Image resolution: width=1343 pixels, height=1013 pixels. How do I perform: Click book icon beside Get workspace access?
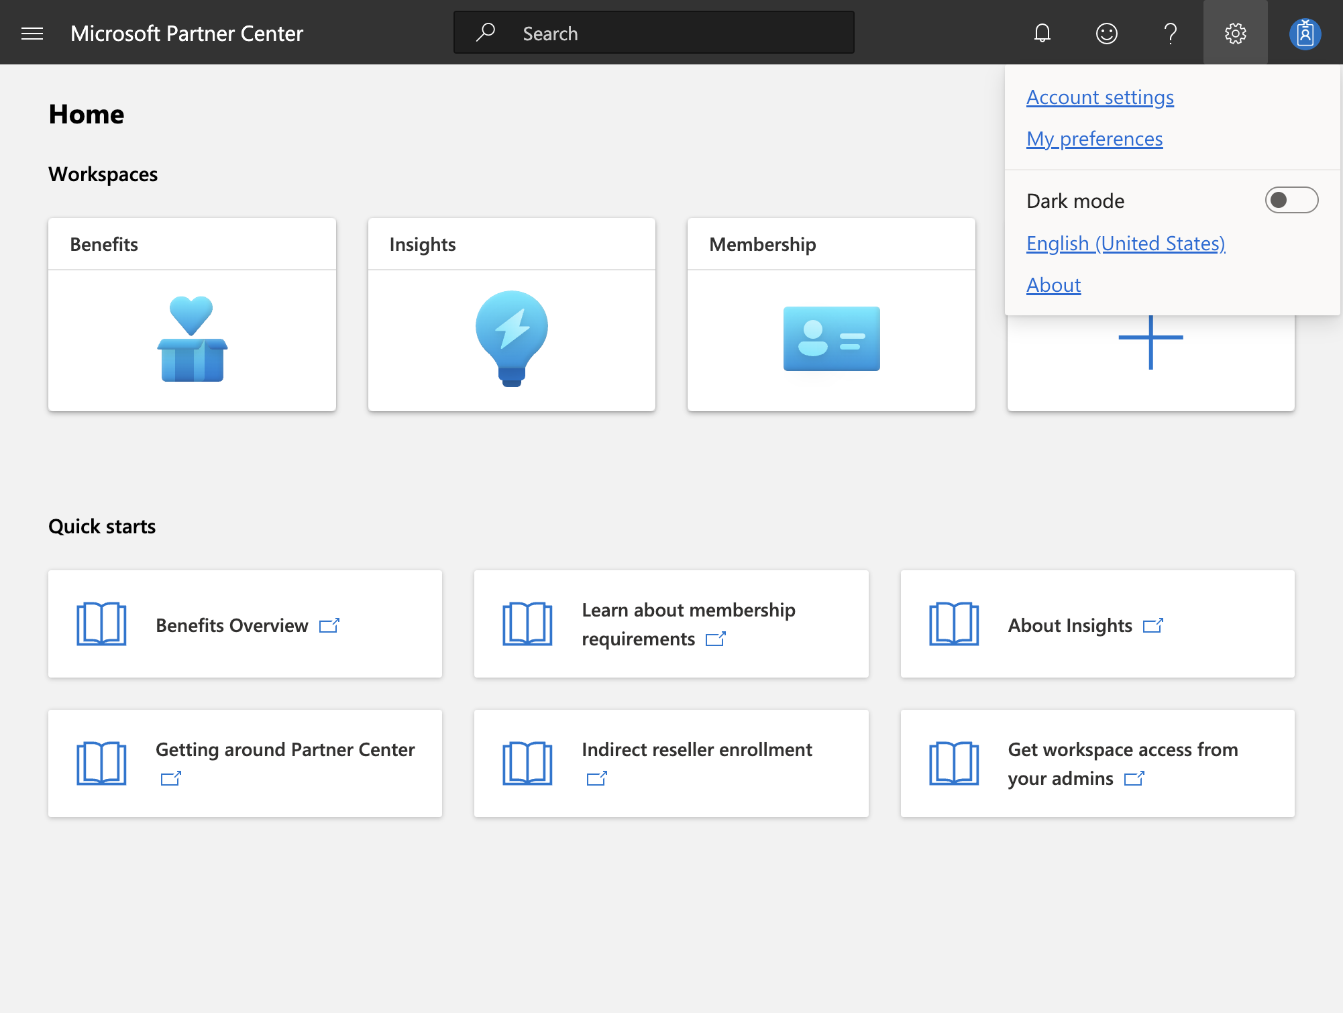pos(954,763)
